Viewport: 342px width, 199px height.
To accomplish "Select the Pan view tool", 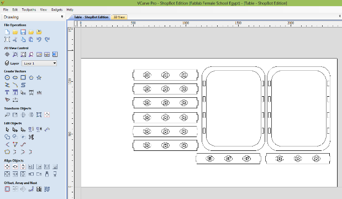I will (x=7, y=54).
